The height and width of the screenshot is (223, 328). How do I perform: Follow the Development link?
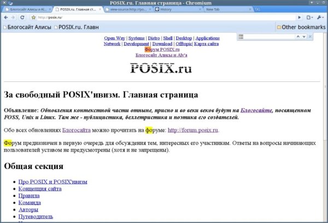pyautogui.click(x=136, y=44)
